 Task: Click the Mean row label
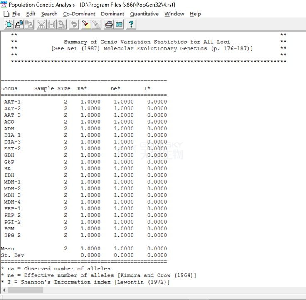tap(7, 249)
